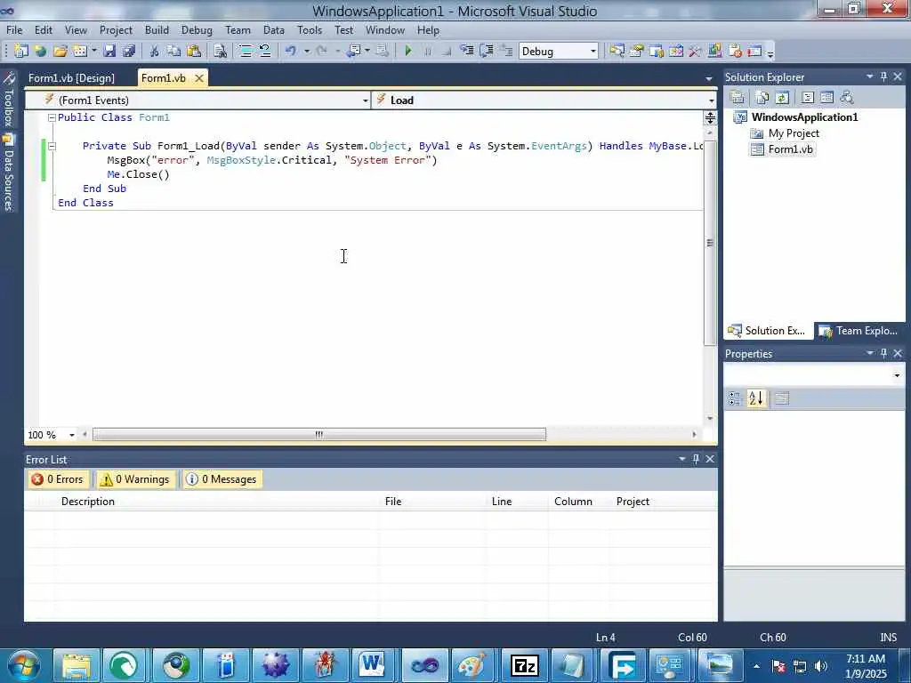Switch Properties to Categorized view
Image resolution: width=911 pixels, height=683 pixels.
[x=735, y=398]
